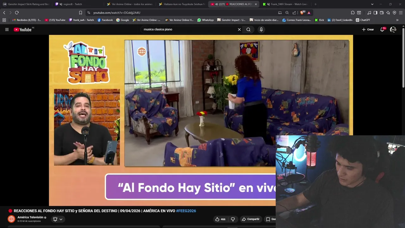Click the Crear button
The image size is (405, 228).
(368, 29)
